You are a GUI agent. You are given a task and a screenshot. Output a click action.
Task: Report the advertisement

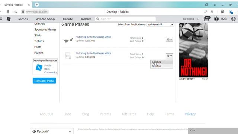(x=205, y=79)
